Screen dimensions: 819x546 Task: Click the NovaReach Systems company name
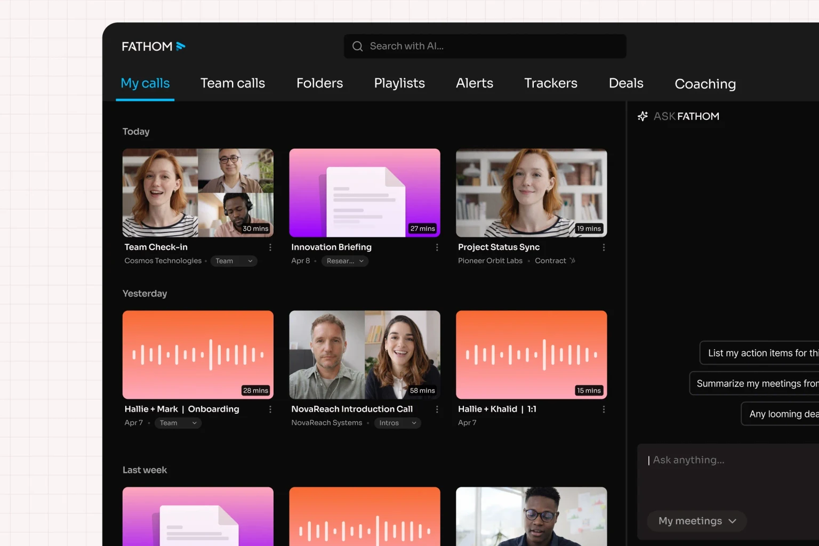[x=327, y=423]
